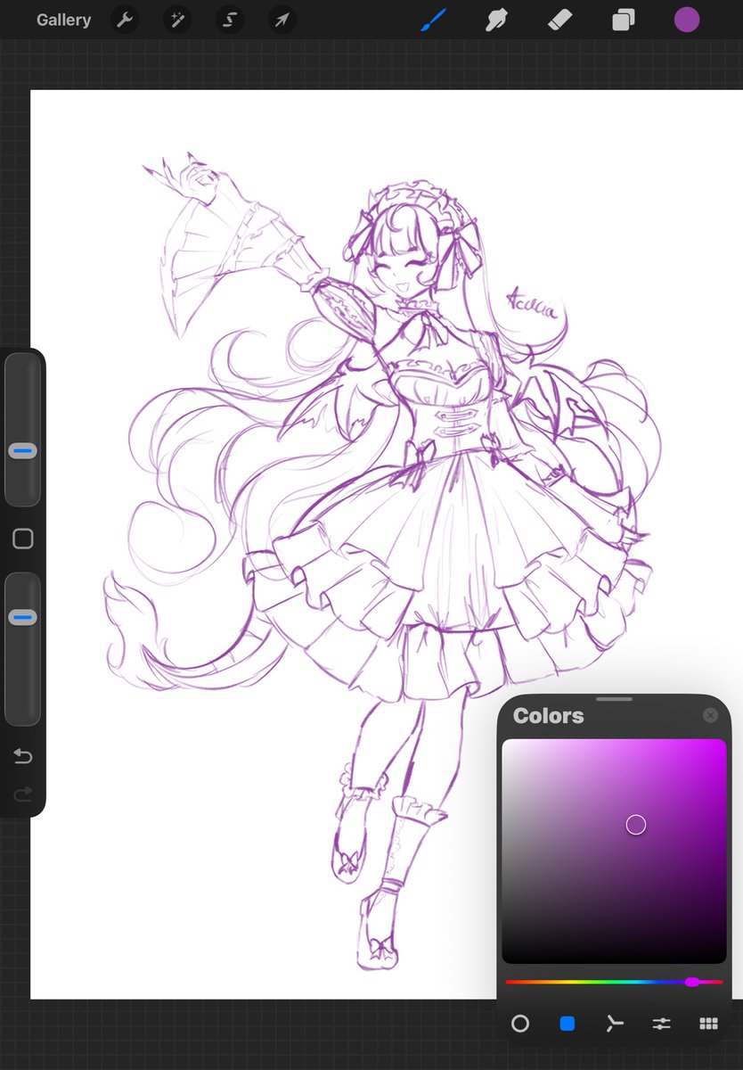Adjust the brush size slider handle
This screenshot has height=1070, width=743.
click(x=23, y=452)
